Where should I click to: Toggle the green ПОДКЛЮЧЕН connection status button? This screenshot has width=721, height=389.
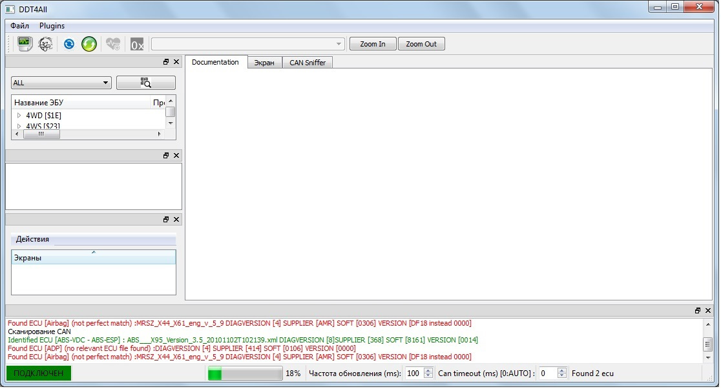tap(39, 373)
